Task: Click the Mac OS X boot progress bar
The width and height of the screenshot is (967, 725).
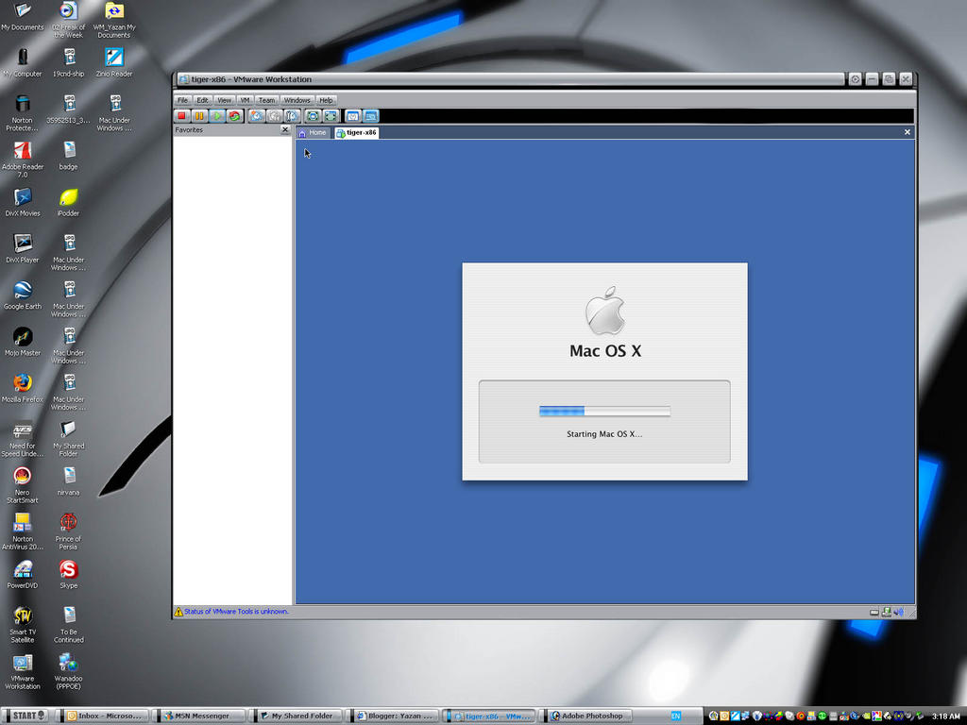Action: click(x=604, y=411)
